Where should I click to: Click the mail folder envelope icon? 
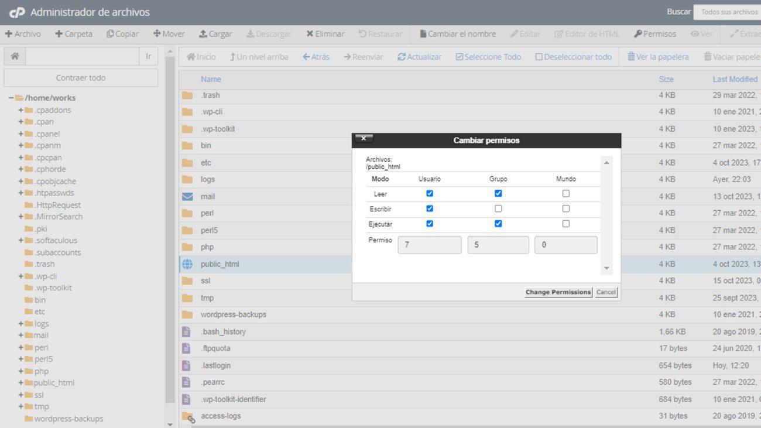point(187,197)
